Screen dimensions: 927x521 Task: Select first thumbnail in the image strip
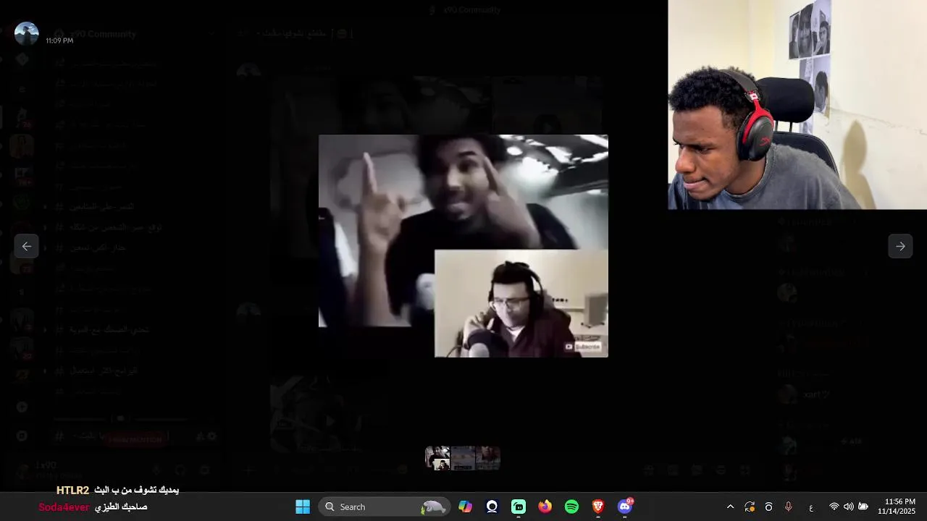point(437,458)
